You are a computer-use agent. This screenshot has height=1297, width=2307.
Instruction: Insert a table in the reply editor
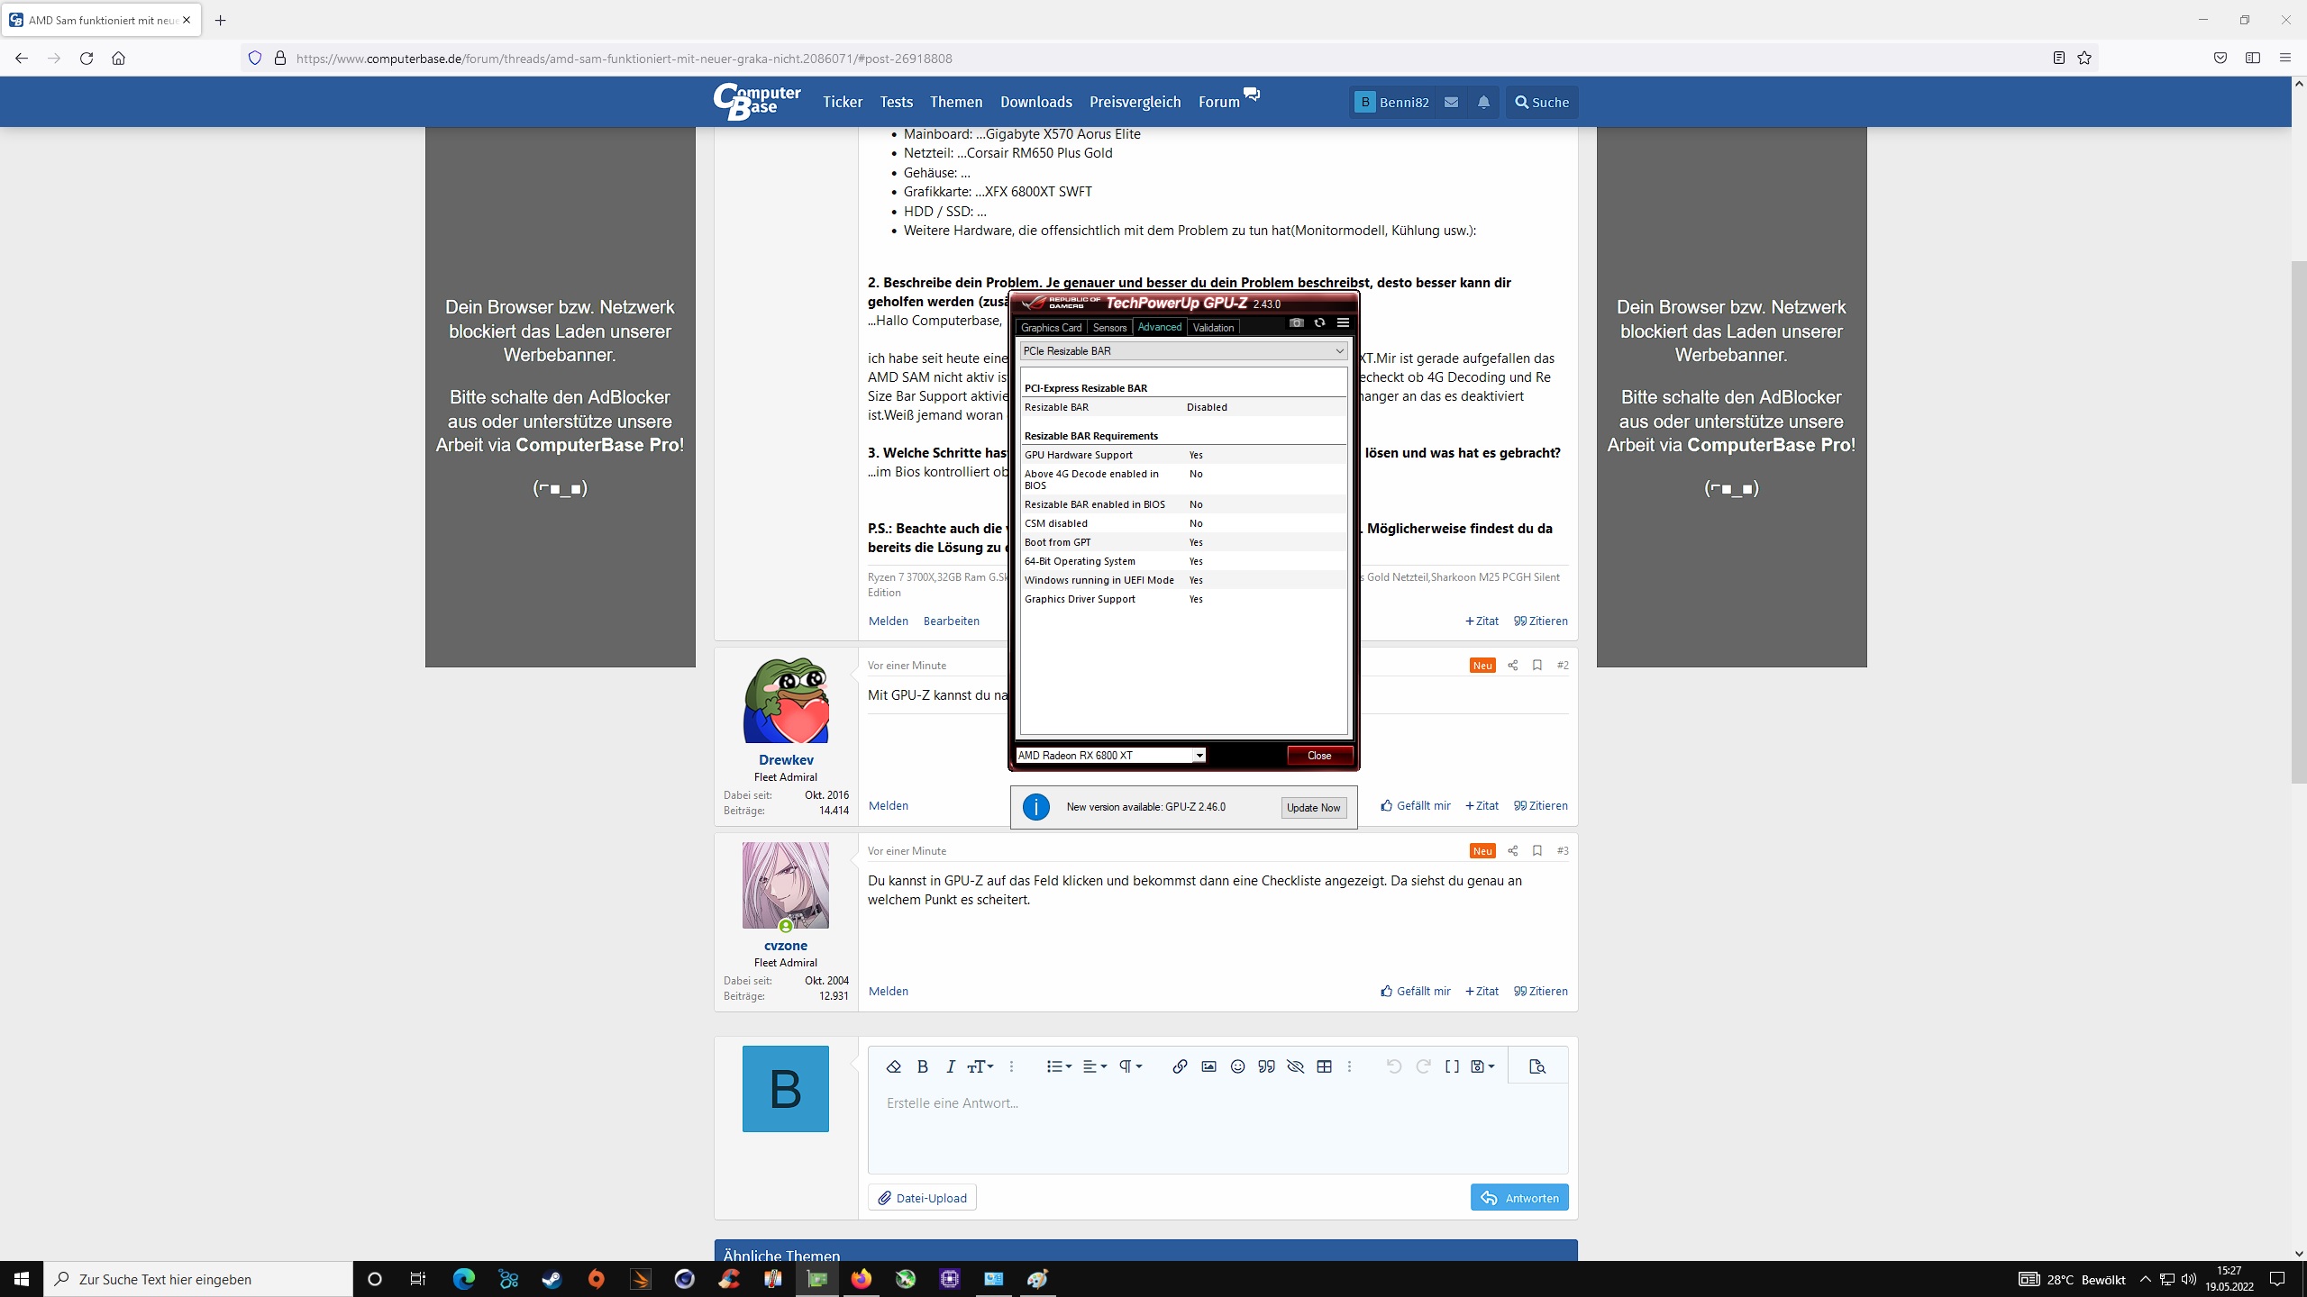(x=1324, y=1066)
